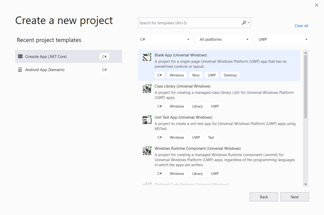Image resolution: width=324 pixels, height=215 pixels.
Task: Select Blank App (Universal Windows) title
Action: pyautogui.click(x=181, y=55)
